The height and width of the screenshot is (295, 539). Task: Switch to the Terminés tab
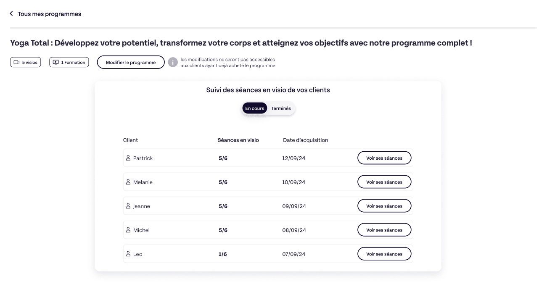[x=281, y=108]
